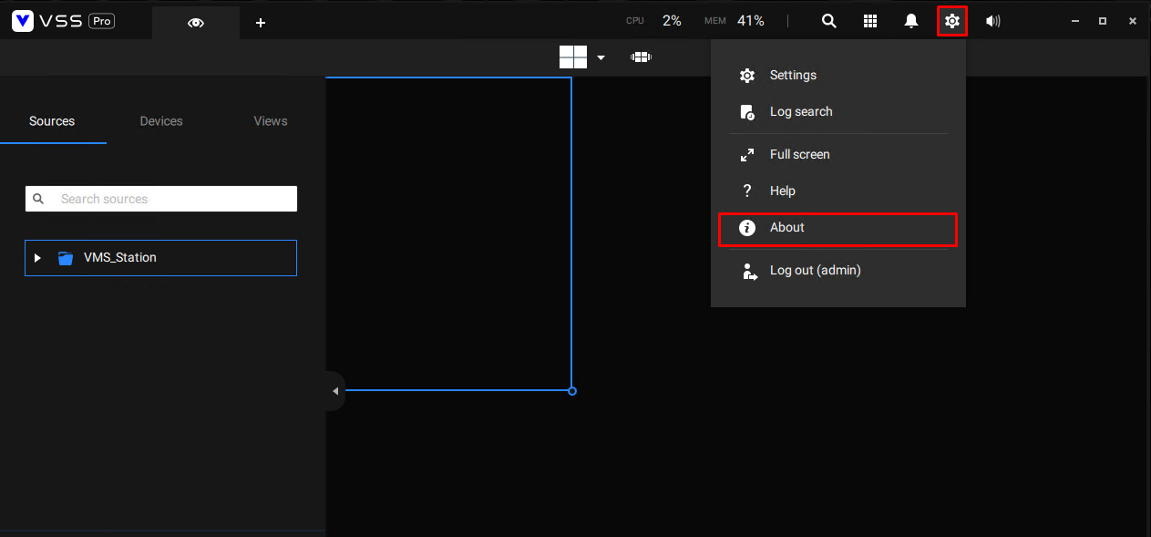Click the VSS logo icon
Image resolution: width=1151 pixels, height=537 pixels.
point(21,20)
